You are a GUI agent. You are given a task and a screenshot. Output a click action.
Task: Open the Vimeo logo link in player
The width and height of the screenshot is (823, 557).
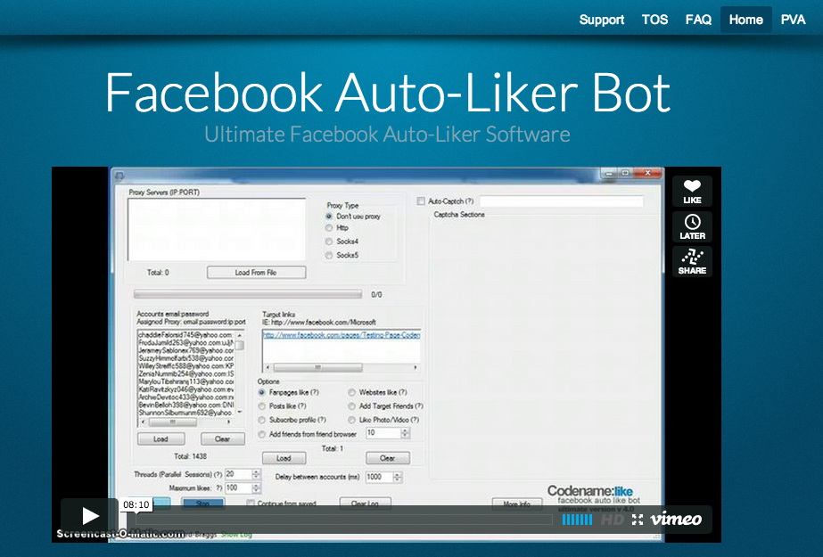pos(676,520)
